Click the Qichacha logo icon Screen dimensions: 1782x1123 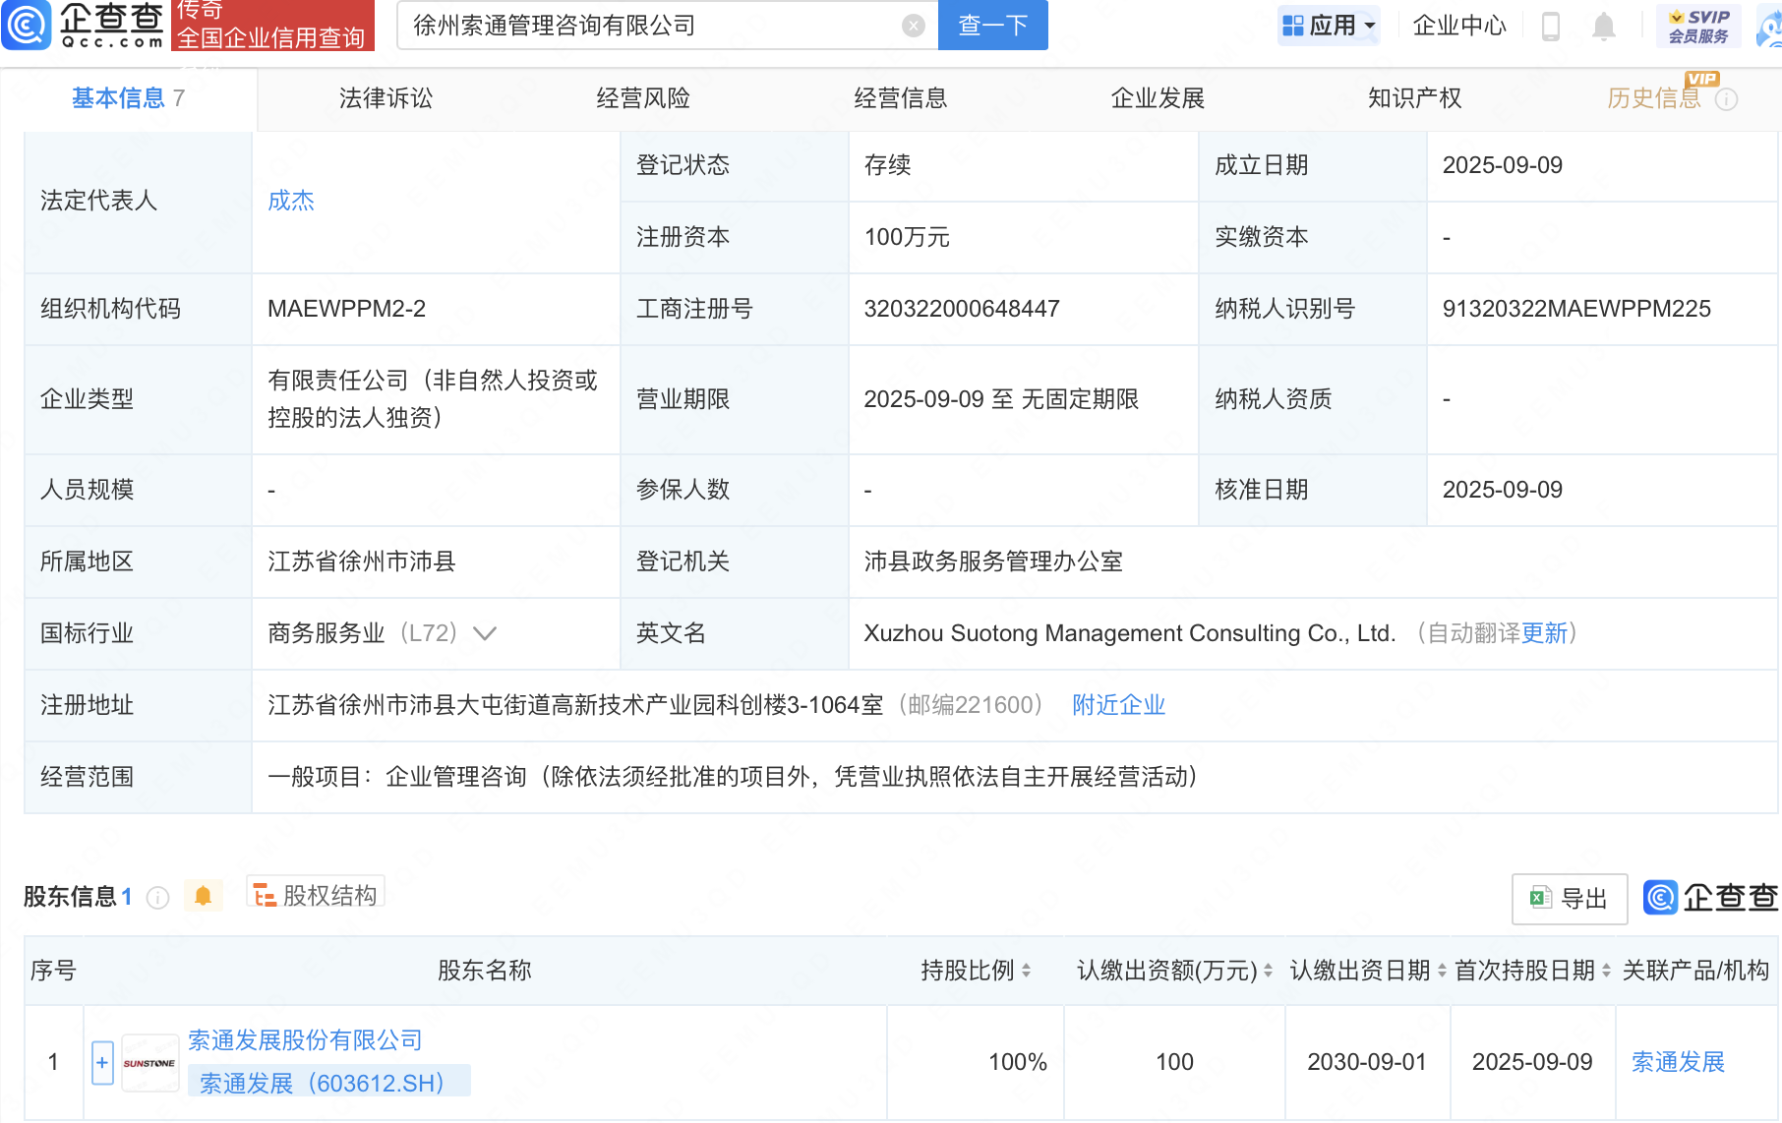(x=27, y=25)
